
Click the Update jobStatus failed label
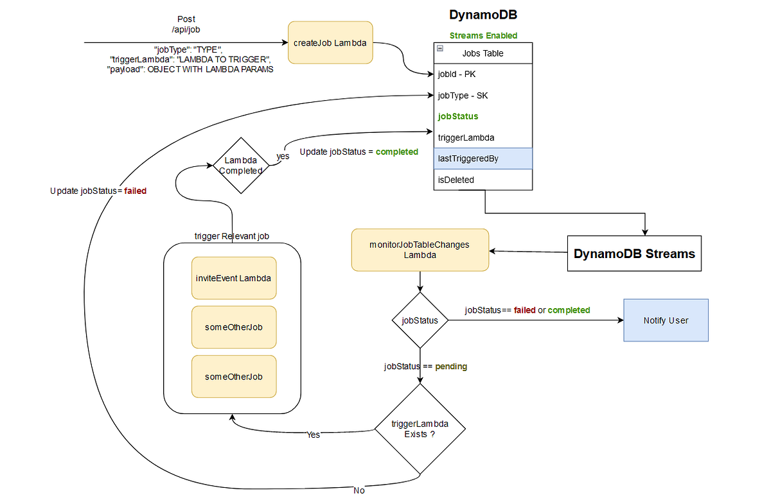coord(98,191)
